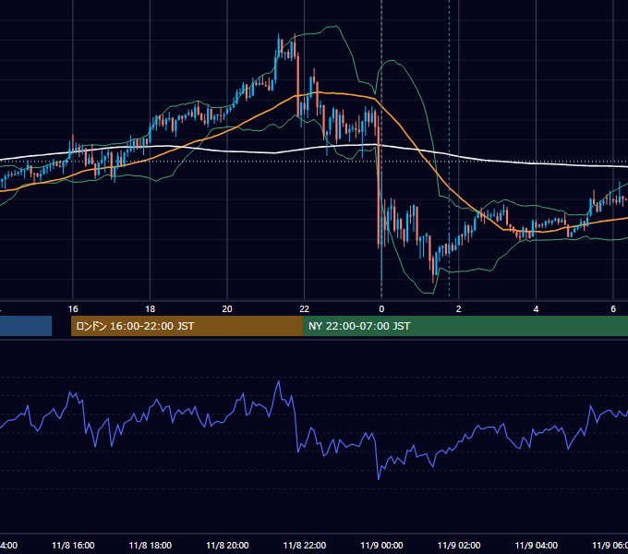Click the large red drop candle at 0:00
The width and height of the screenshot is (628, 554).
[x=379, y=180]
